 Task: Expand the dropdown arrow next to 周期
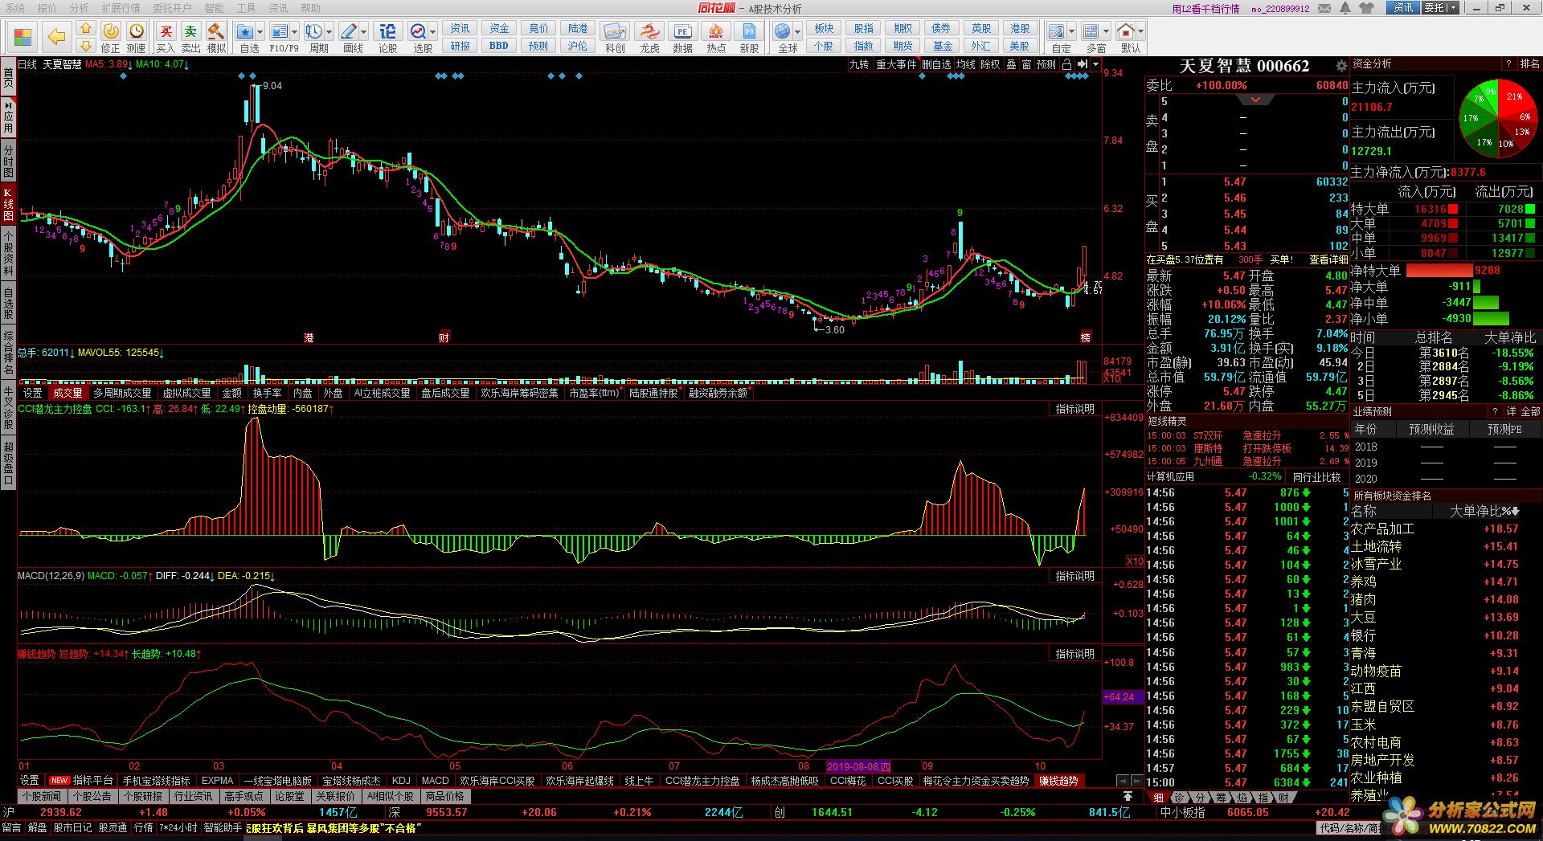(329, 33)
